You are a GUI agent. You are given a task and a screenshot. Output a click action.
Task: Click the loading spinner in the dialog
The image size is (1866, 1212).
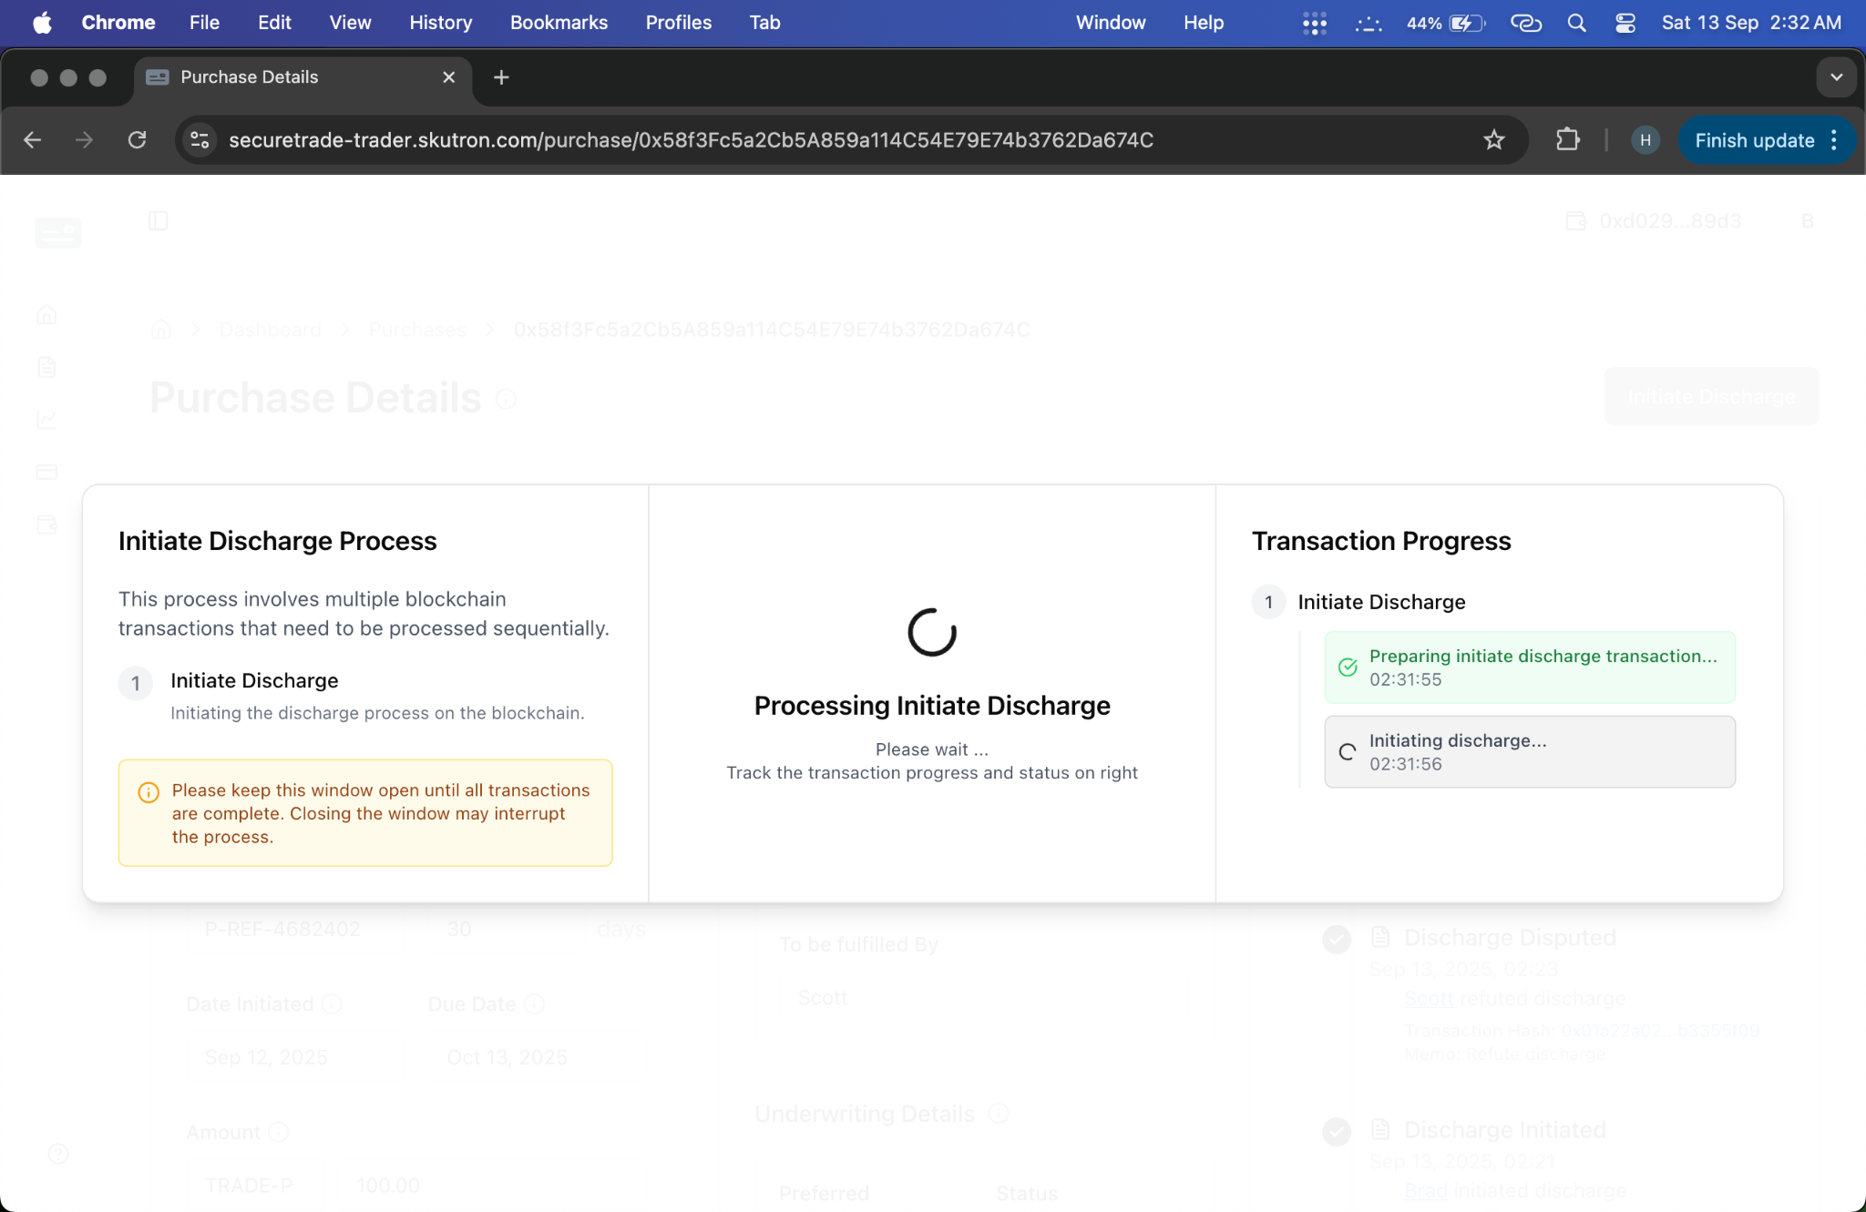click(931, 633)
